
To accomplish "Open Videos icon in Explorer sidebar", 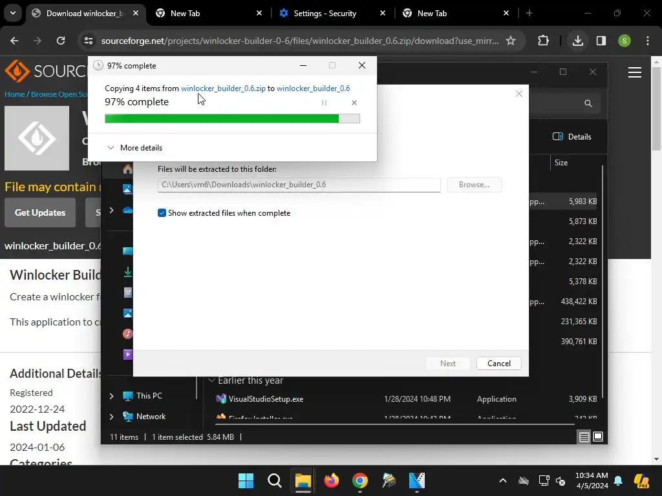I will pyautogui.click(x=127, y=355).
